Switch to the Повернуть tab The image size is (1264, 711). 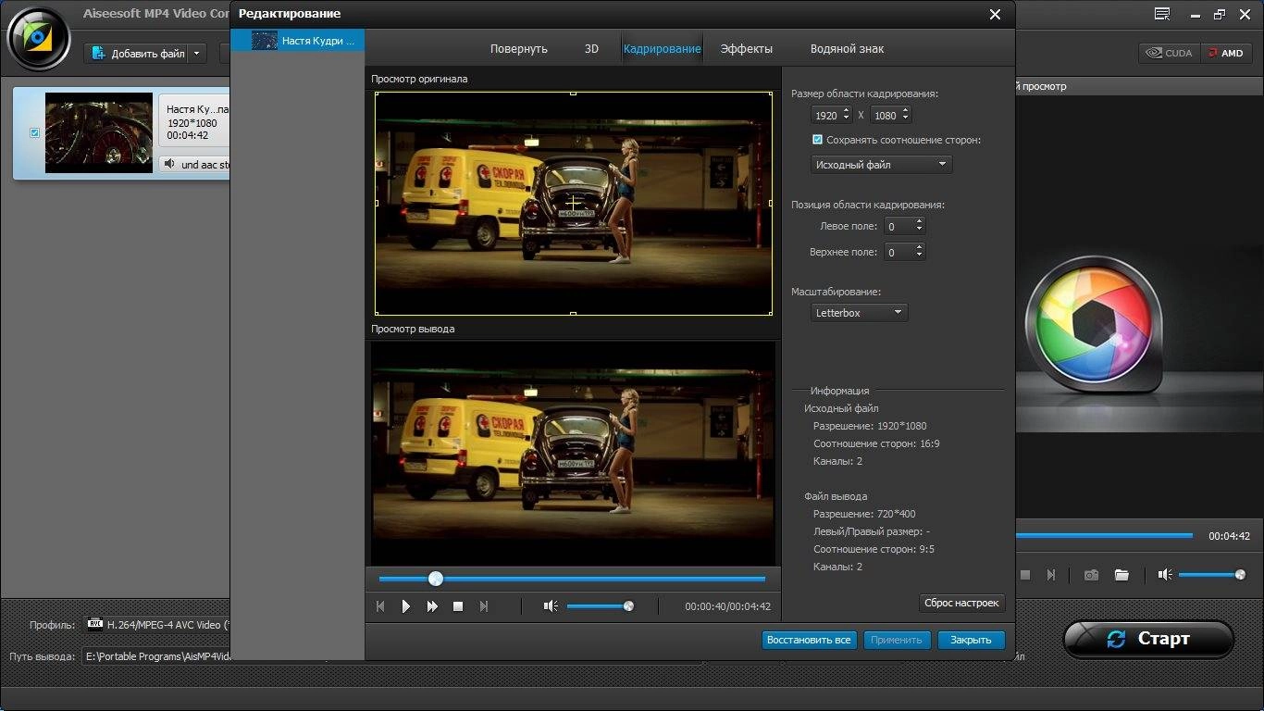[519, 49]
